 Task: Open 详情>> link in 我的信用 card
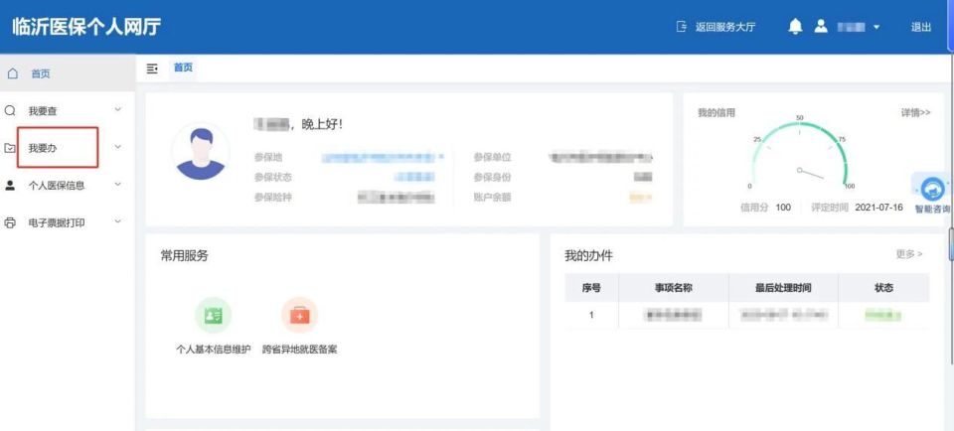click(915, 112)
